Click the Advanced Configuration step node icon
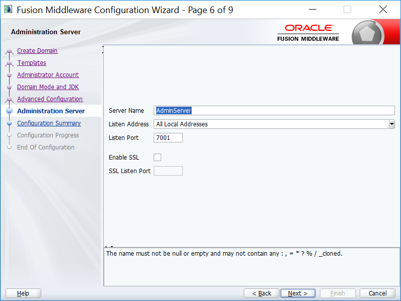This screenshot has height=301, width=401. 9,99
